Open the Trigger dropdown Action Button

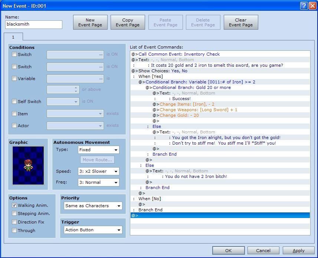93,230
